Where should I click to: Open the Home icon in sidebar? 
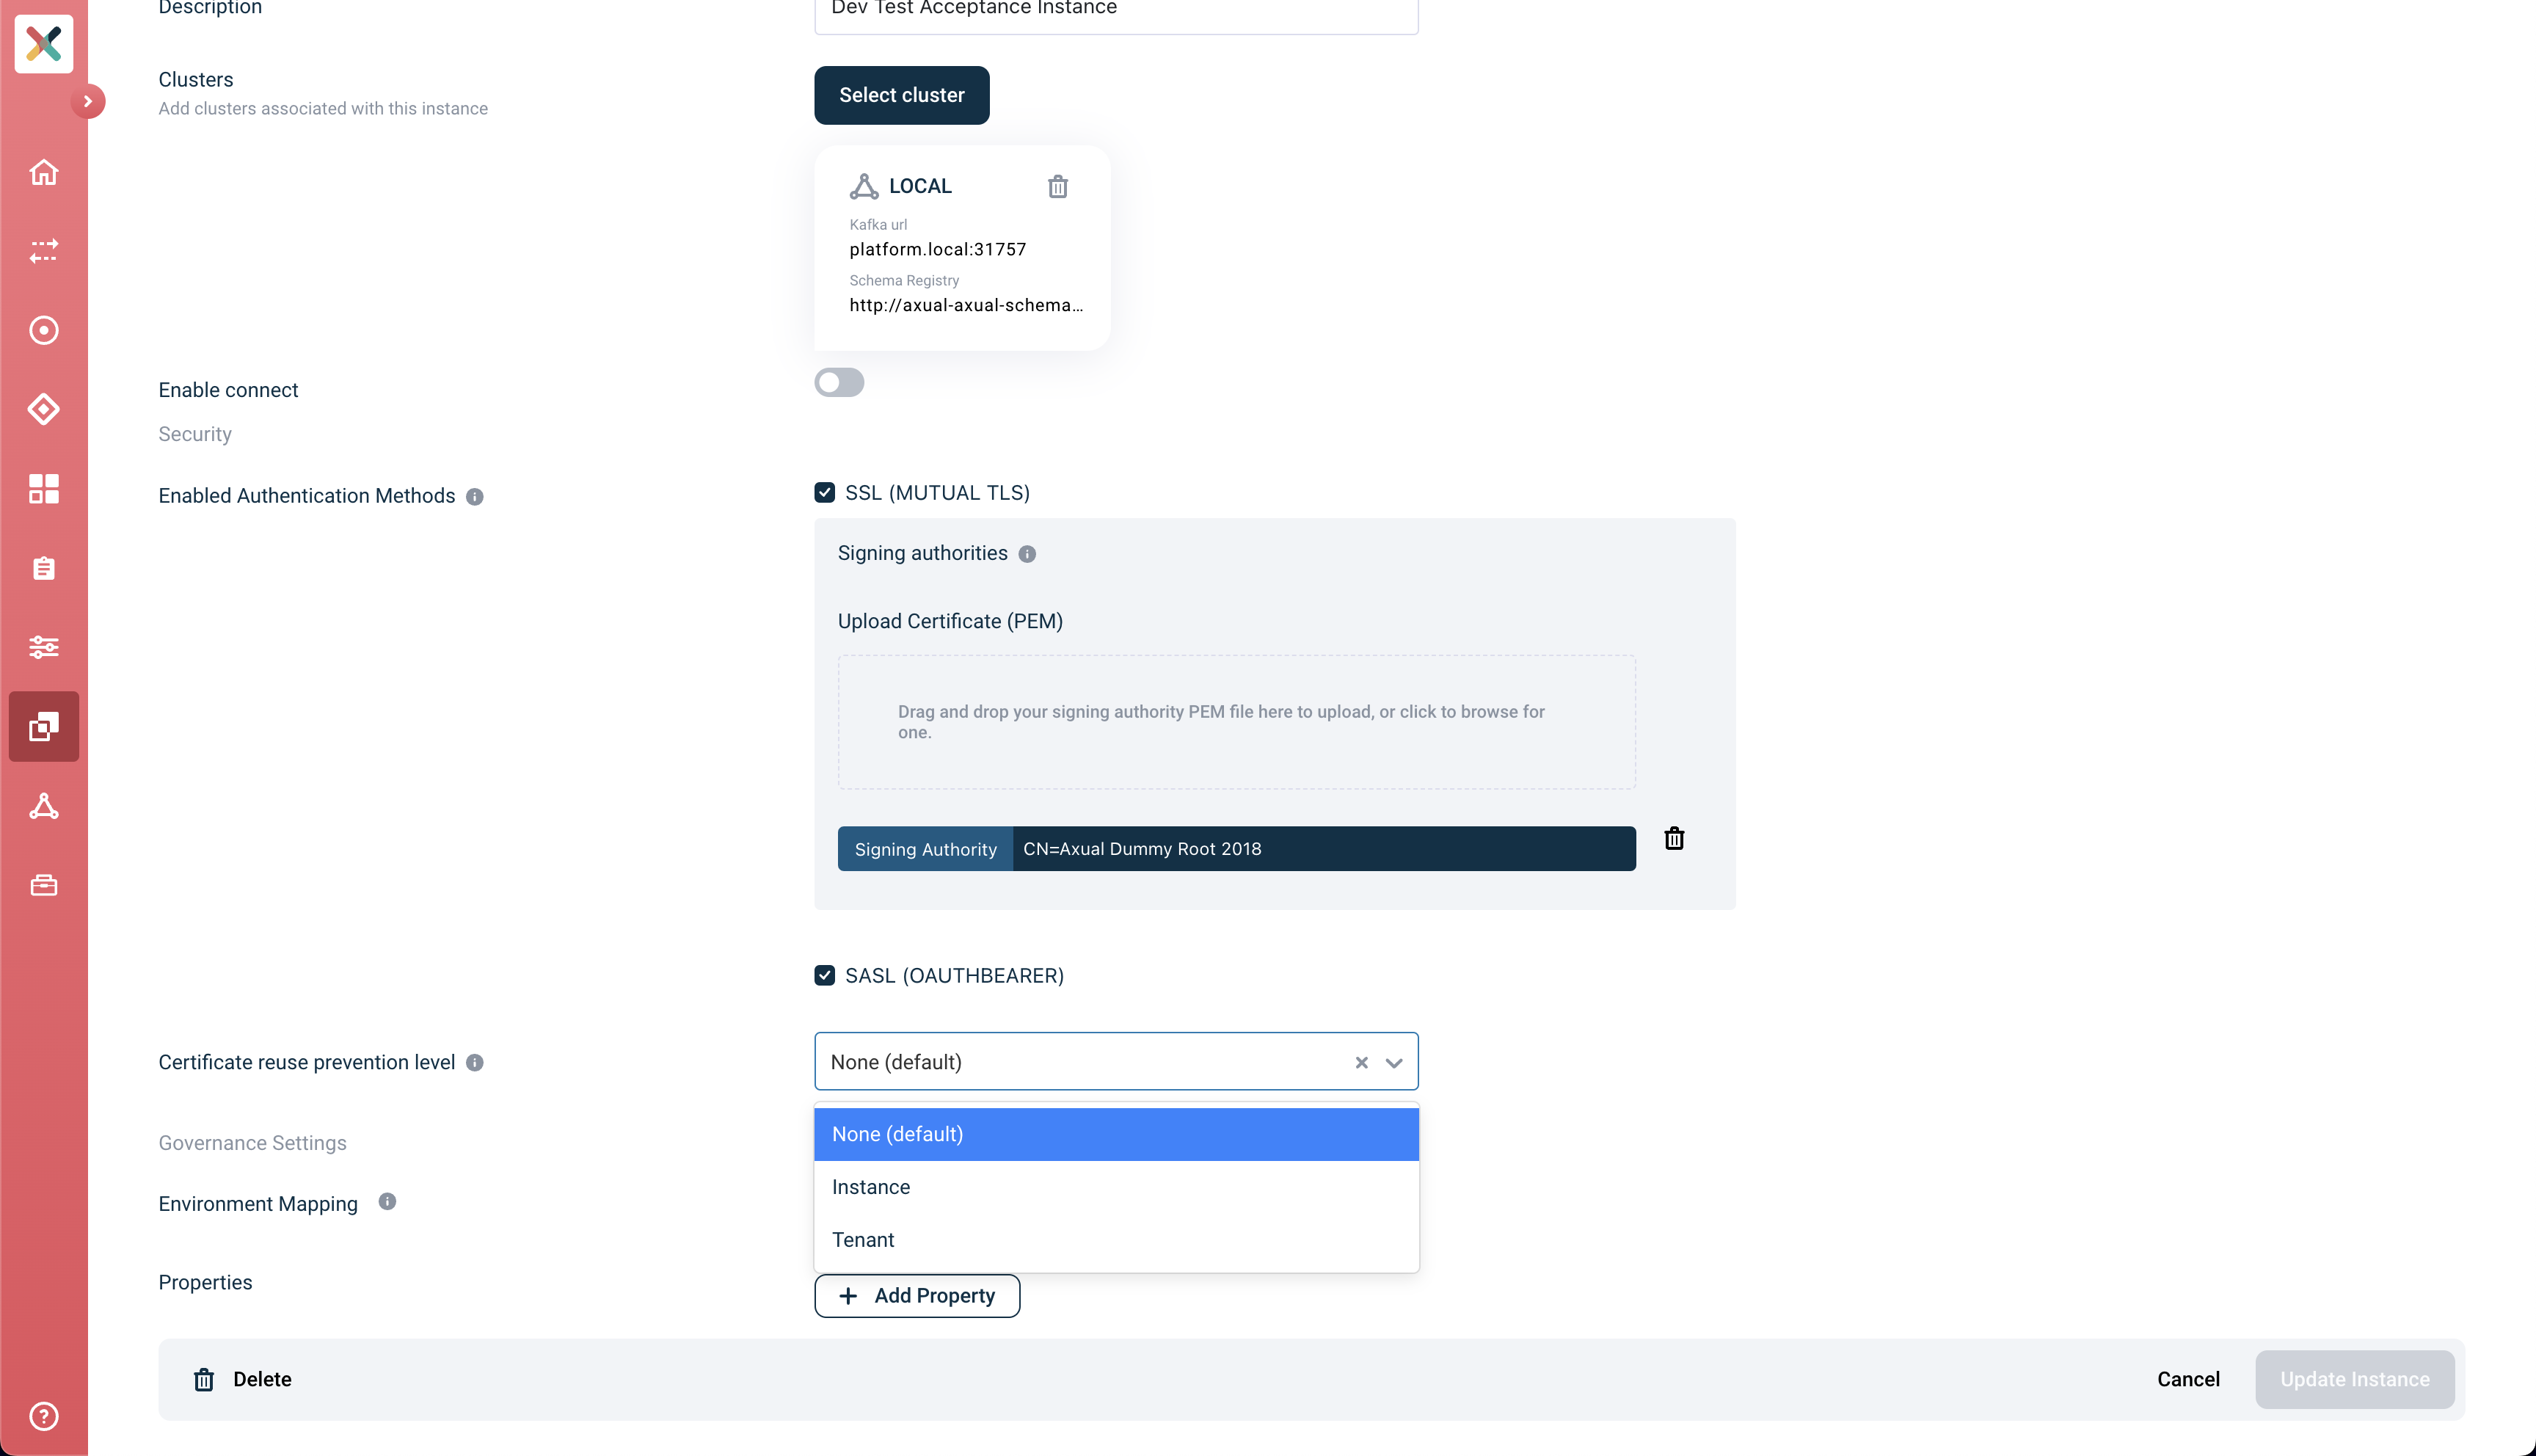coord(43,172)
